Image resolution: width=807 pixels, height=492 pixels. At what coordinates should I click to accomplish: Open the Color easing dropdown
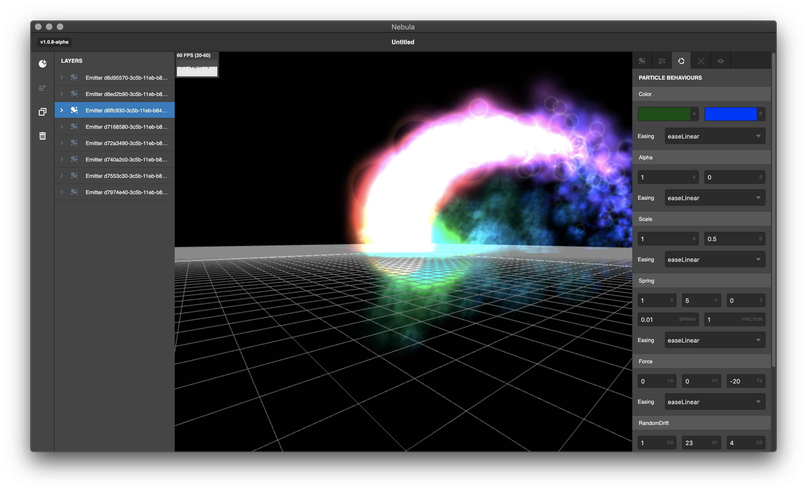(715, 136)
